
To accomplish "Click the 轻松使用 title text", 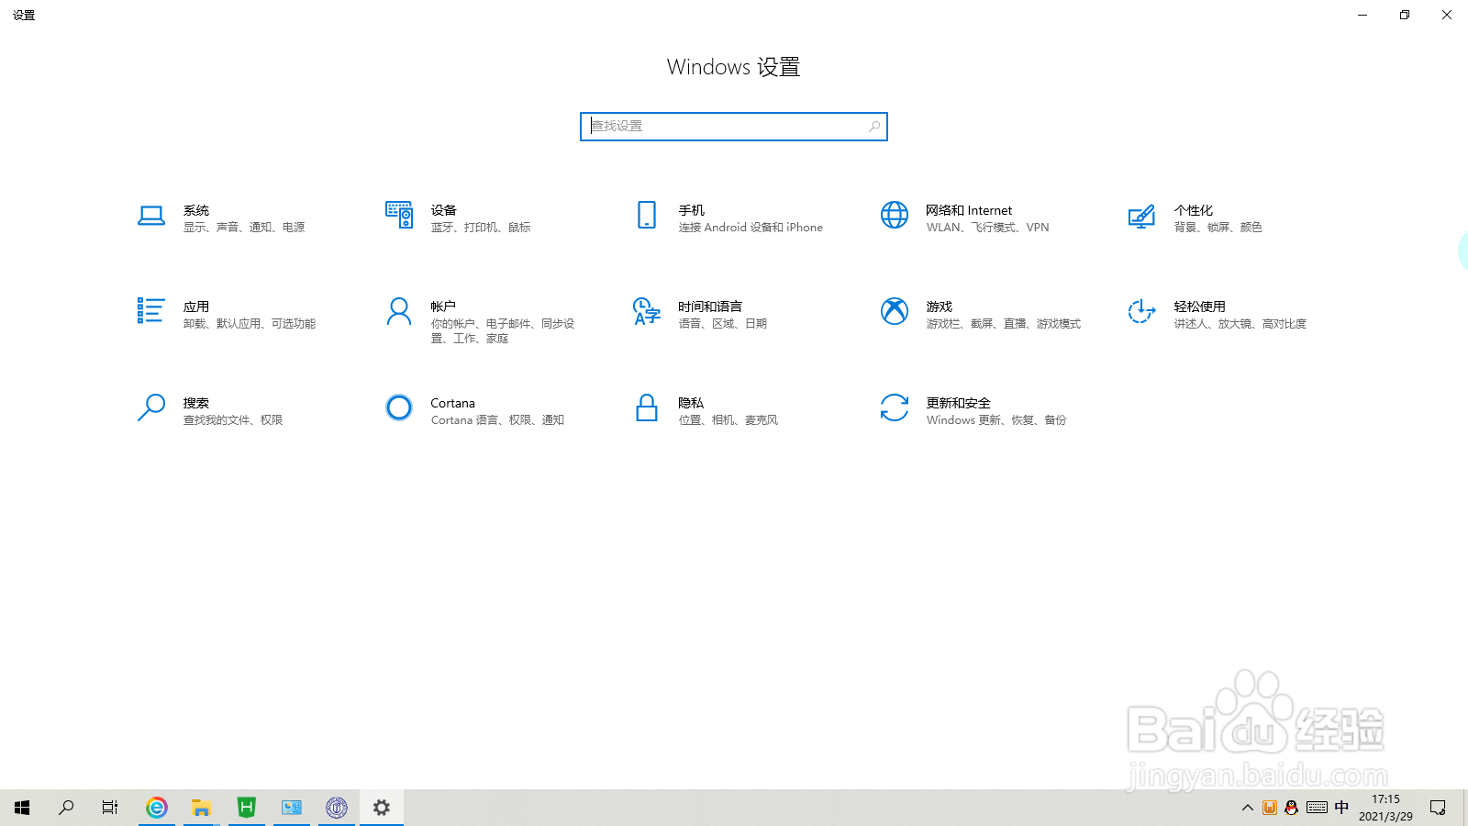I will (x=1200, y=307).
